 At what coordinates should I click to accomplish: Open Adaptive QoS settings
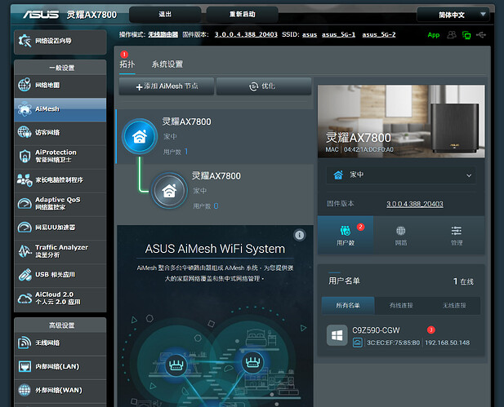pyautogui.click(x=60, y=204)
